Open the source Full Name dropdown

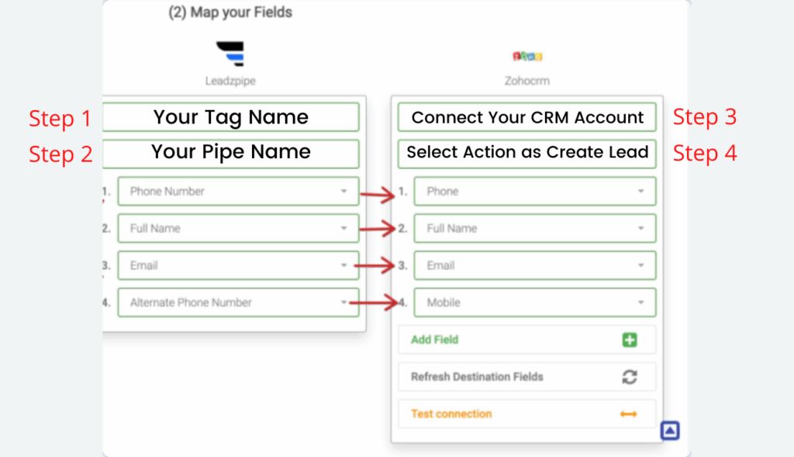(x=238, y=228)
